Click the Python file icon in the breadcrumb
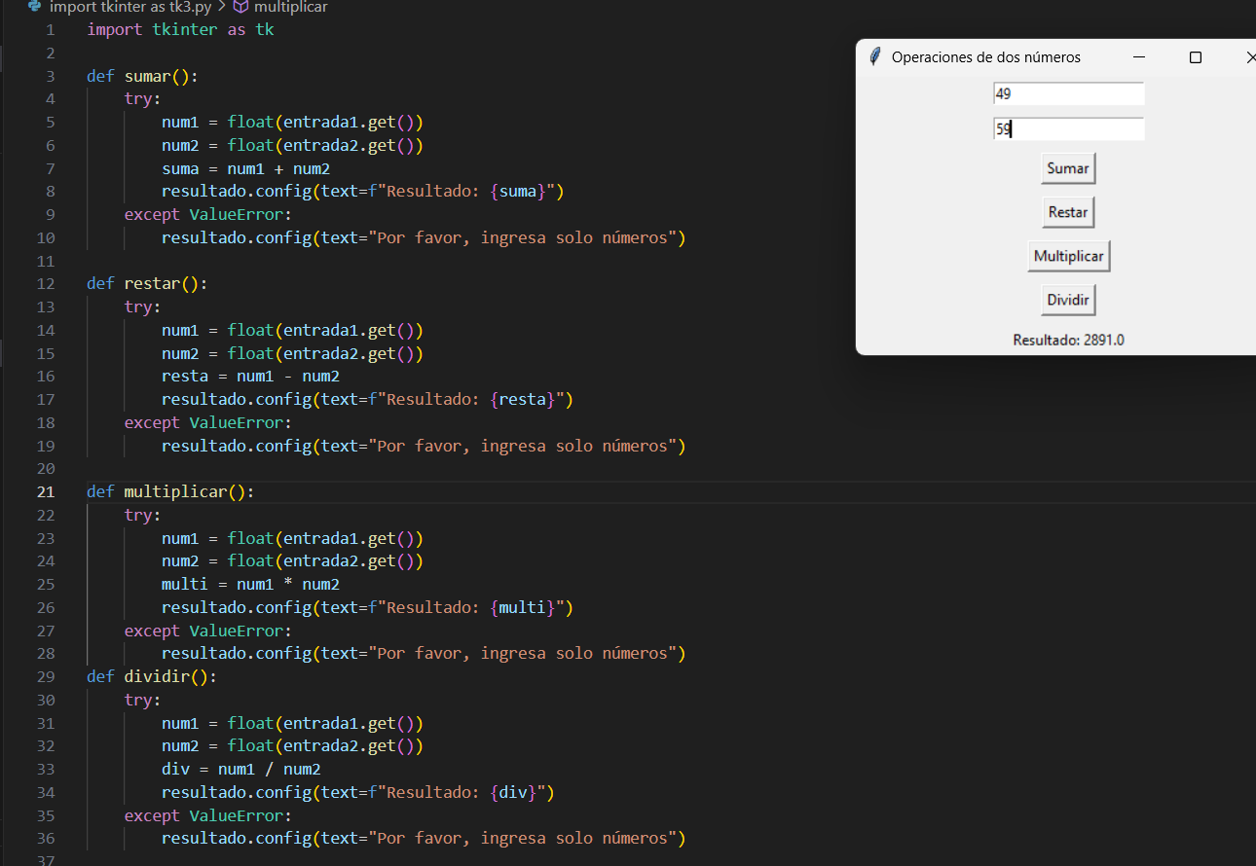 click(x=35, y=7)
